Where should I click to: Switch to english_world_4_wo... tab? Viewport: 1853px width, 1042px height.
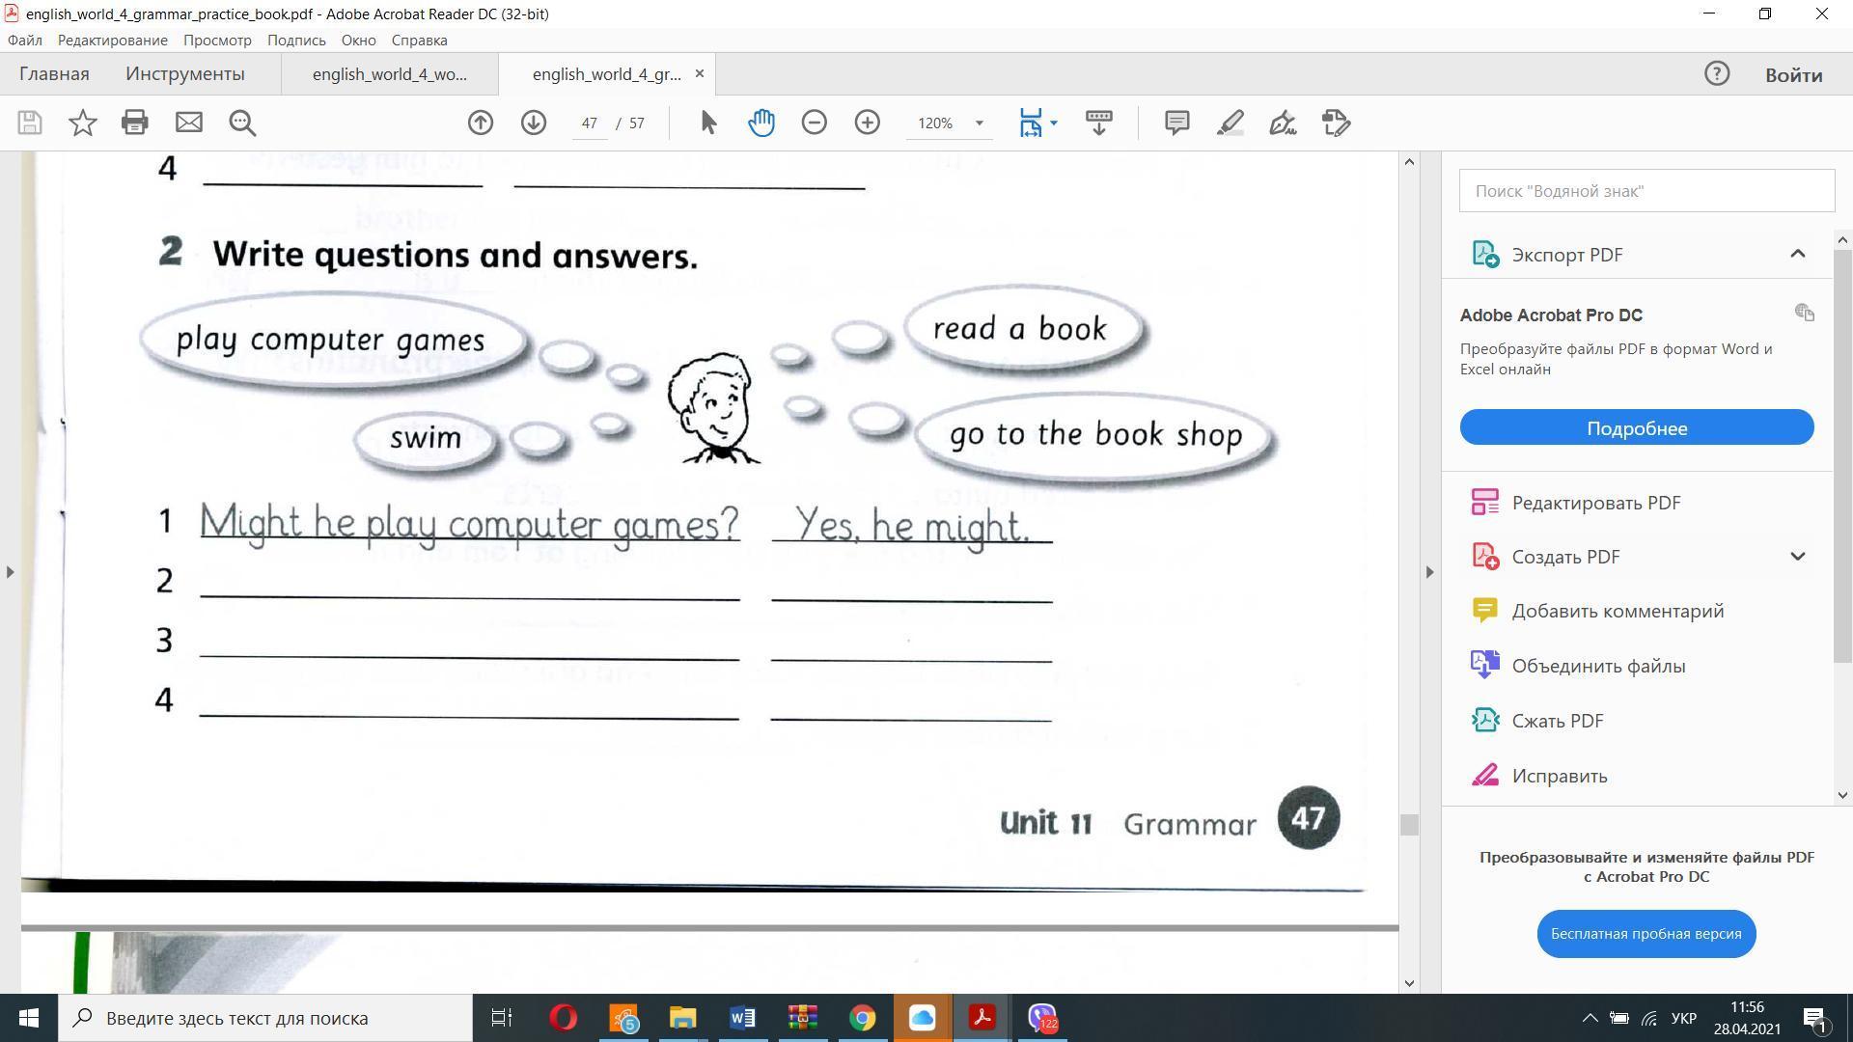[x=389, y=74]
